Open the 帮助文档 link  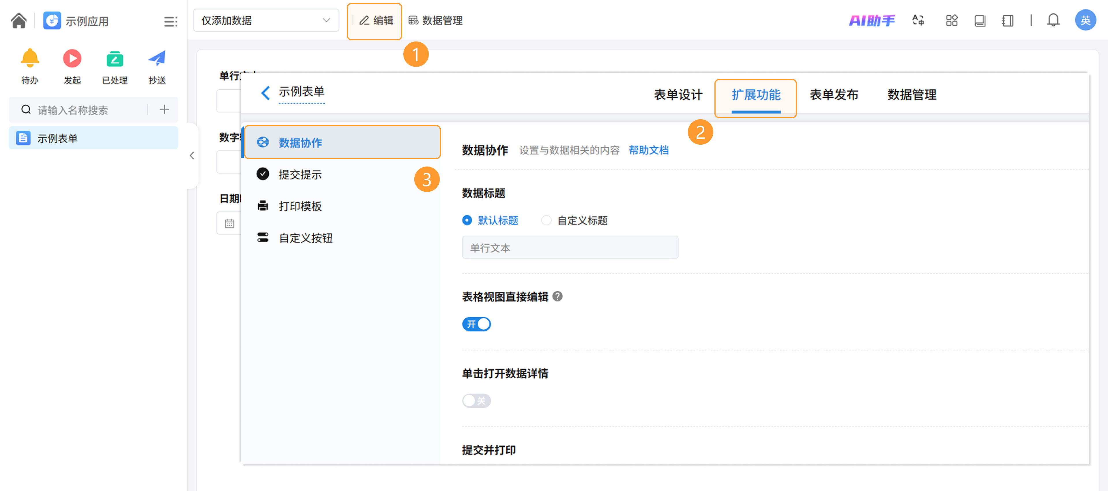point(648,150)
